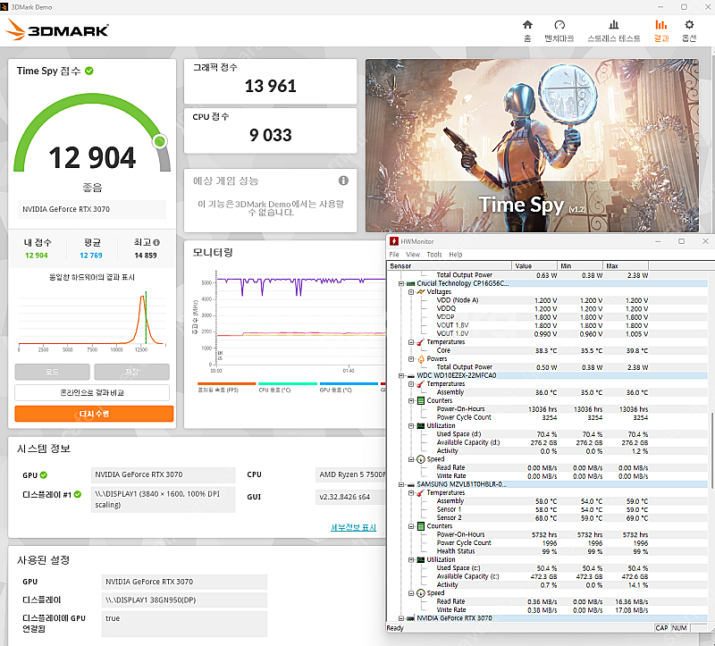This screenshot has width=715, height=646.
Task: Collapse Utilization under the SAMSUNG drive
Action: 411,559
